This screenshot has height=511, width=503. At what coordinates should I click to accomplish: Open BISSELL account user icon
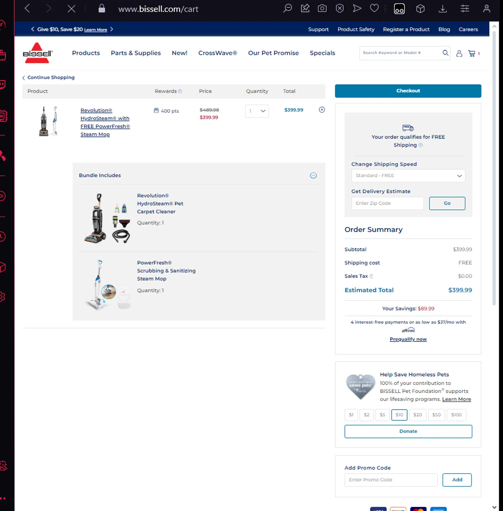coord(459,53)
